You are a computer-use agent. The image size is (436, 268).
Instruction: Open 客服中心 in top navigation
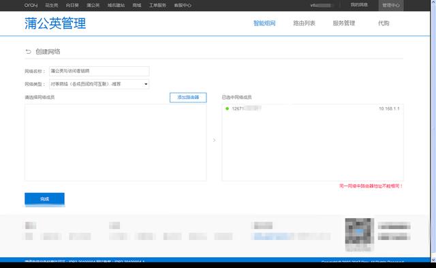[x=183, y=5]
